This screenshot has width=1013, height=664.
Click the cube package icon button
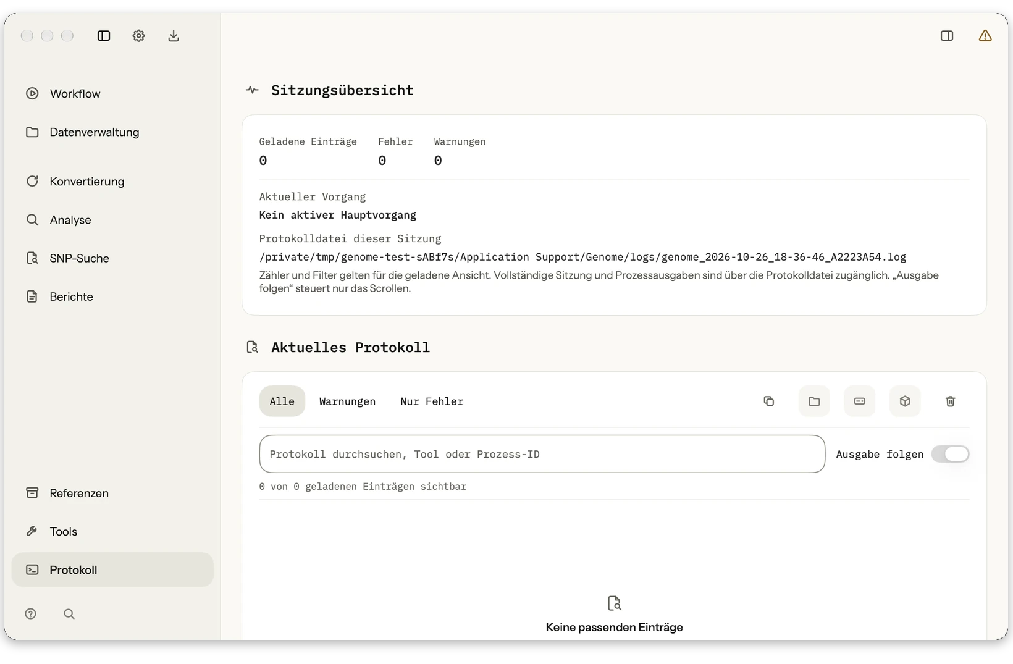[905, 401]
